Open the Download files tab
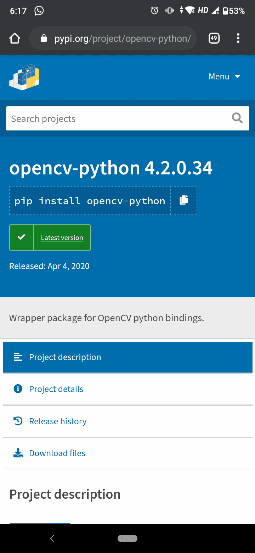Screen dimensions: 255x553 [x=128, y=453]
